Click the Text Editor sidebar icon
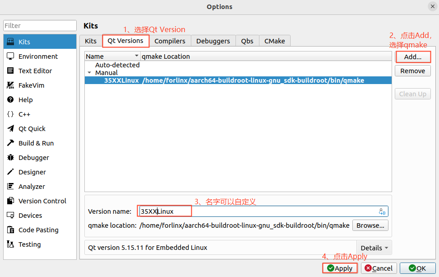The width and height of the screenshot is (439, 277). point(10,71)
